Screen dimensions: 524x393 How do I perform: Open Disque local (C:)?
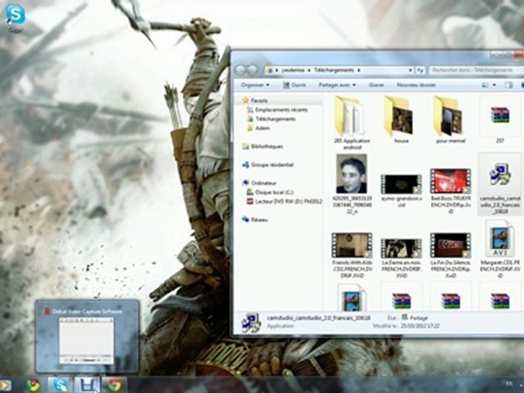point(270,192)
